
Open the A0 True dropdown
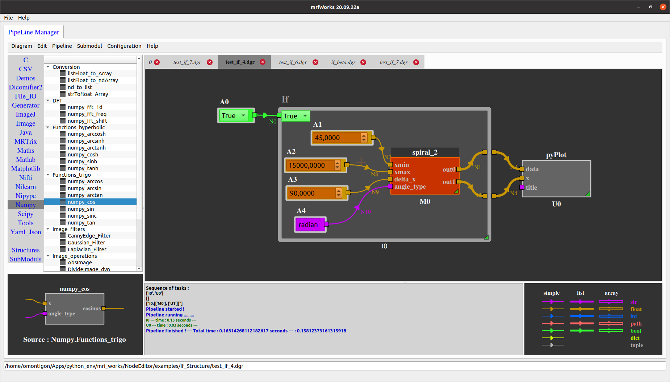pos(234,116)
